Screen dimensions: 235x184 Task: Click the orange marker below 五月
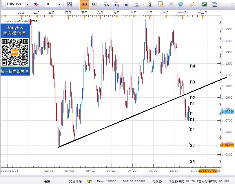tap(85, 17)
